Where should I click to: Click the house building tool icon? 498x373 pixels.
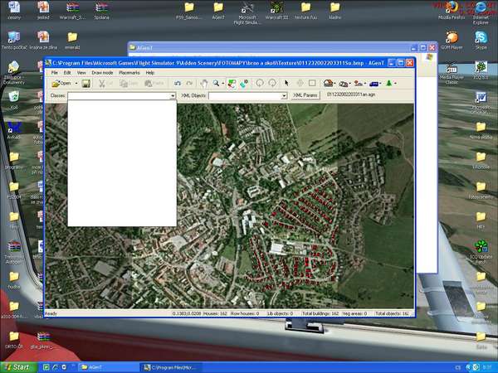coord(329,84)
